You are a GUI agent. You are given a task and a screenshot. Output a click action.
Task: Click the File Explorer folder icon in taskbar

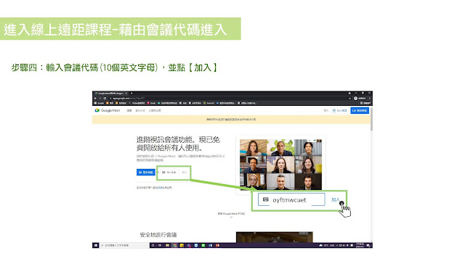(167, 245)
